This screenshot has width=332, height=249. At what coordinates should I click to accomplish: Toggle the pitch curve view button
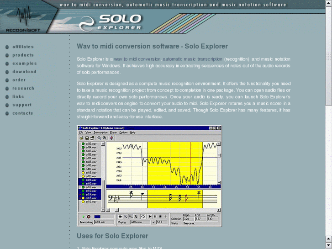[126, 217]
